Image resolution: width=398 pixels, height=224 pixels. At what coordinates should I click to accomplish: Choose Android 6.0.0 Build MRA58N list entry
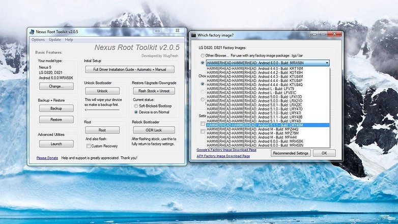coord(268,146)
